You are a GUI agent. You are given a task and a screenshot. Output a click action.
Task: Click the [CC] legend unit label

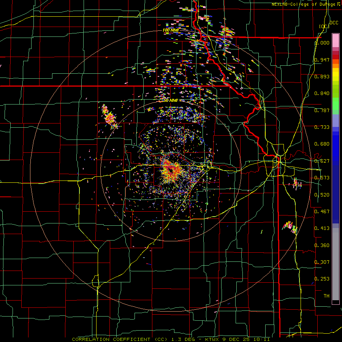[325, 26]
